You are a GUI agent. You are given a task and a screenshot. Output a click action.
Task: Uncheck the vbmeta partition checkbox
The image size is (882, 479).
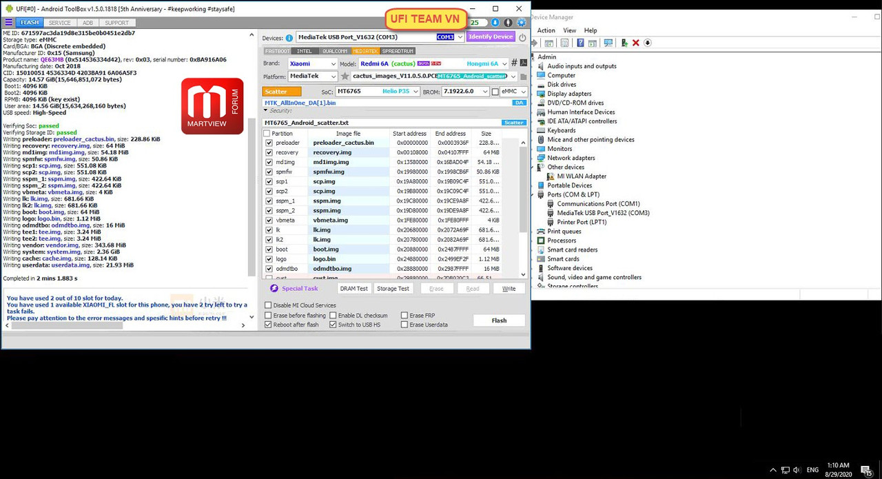(x=269, y=220)
